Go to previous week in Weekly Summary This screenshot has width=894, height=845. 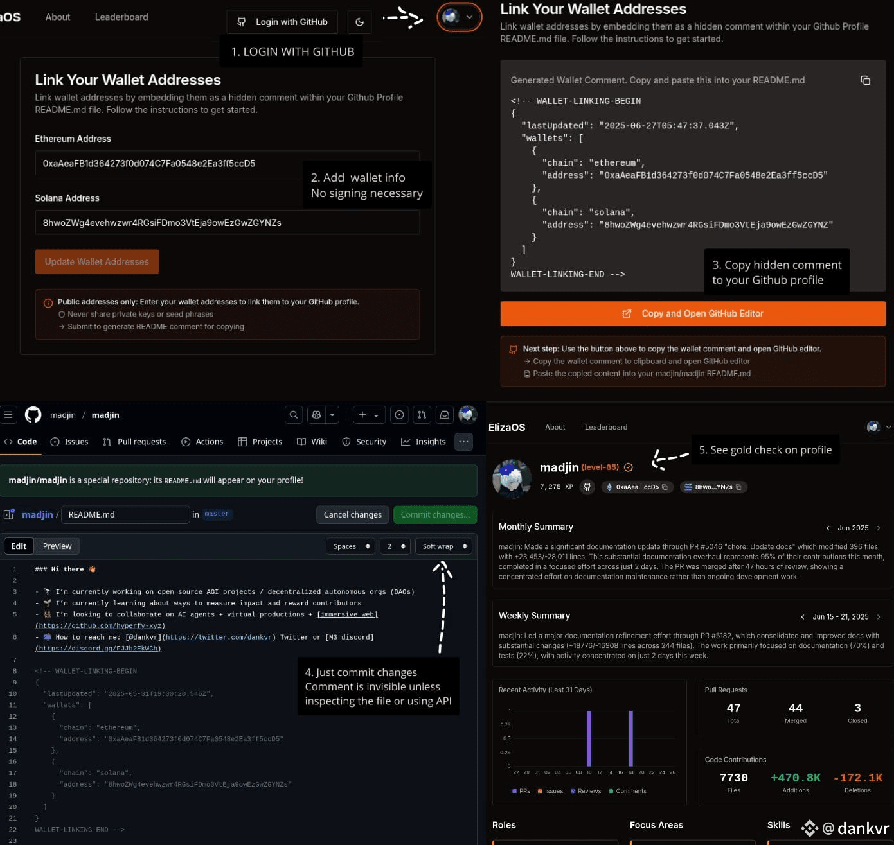(803, 617)
